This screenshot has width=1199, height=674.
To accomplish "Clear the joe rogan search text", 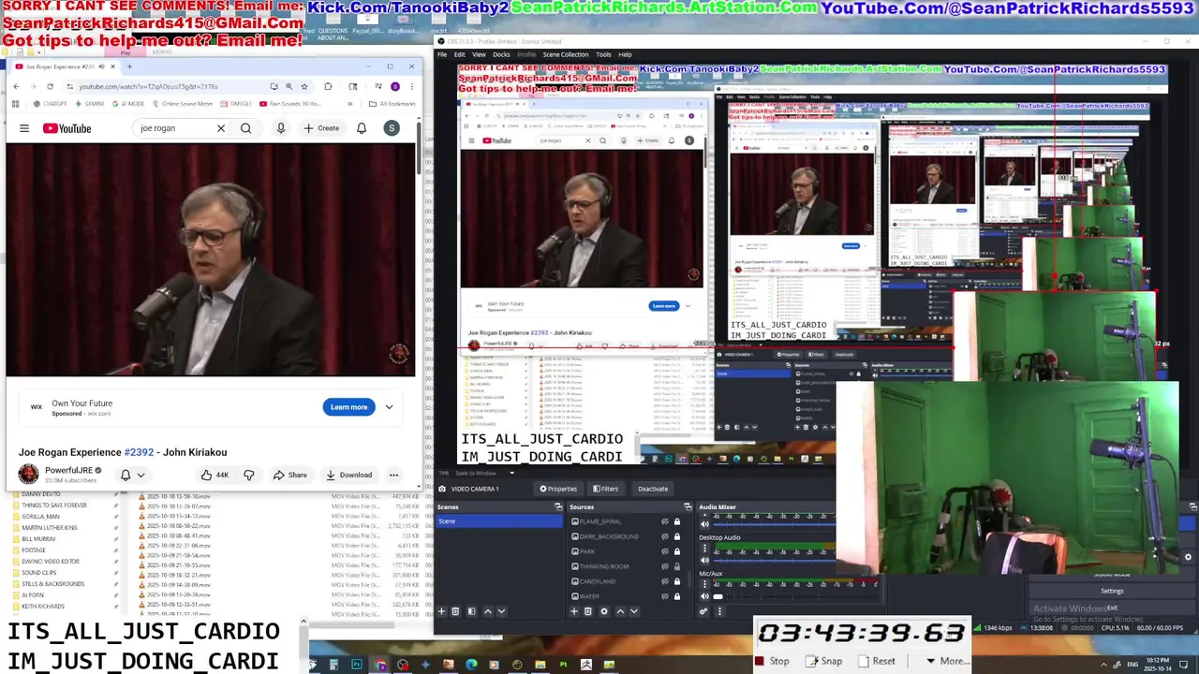I will point(221,128).
